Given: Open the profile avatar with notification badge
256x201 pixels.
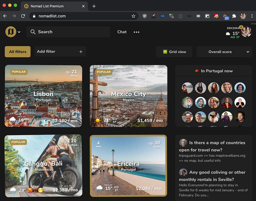Looking at the screenshot, I should [246, 32].
